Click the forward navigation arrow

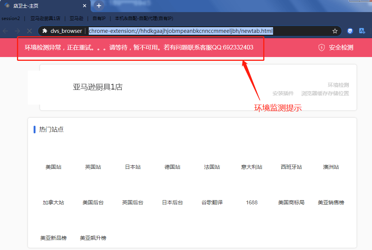[17, 31]
